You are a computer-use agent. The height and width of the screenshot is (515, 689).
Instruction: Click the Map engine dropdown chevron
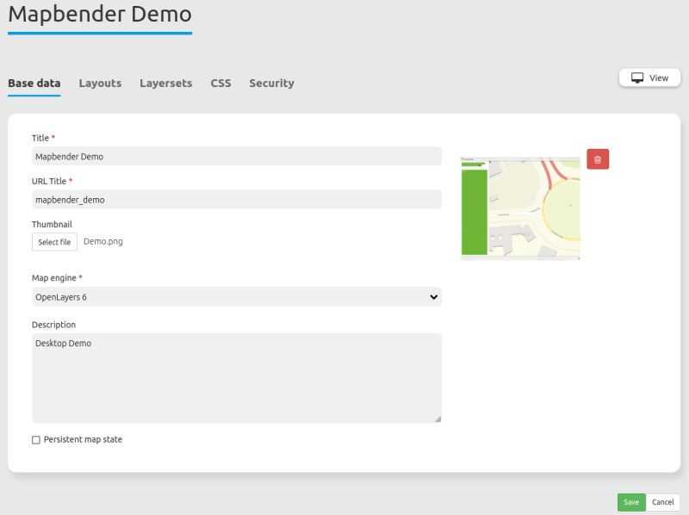pos(432,296)
